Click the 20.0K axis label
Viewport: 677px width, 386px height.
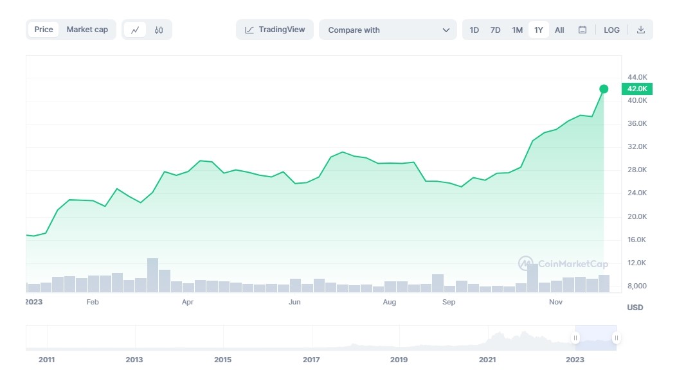(637, 216)
